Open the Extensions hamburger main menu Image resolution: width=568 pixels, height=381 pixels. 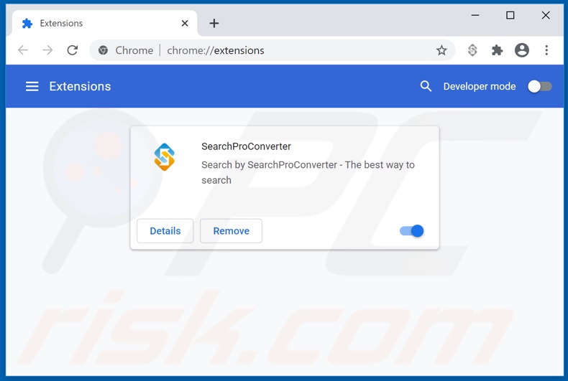(32, 86)
